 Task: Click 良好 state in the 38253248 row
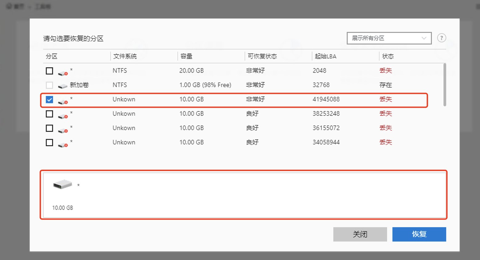click(x=252, y=114)
